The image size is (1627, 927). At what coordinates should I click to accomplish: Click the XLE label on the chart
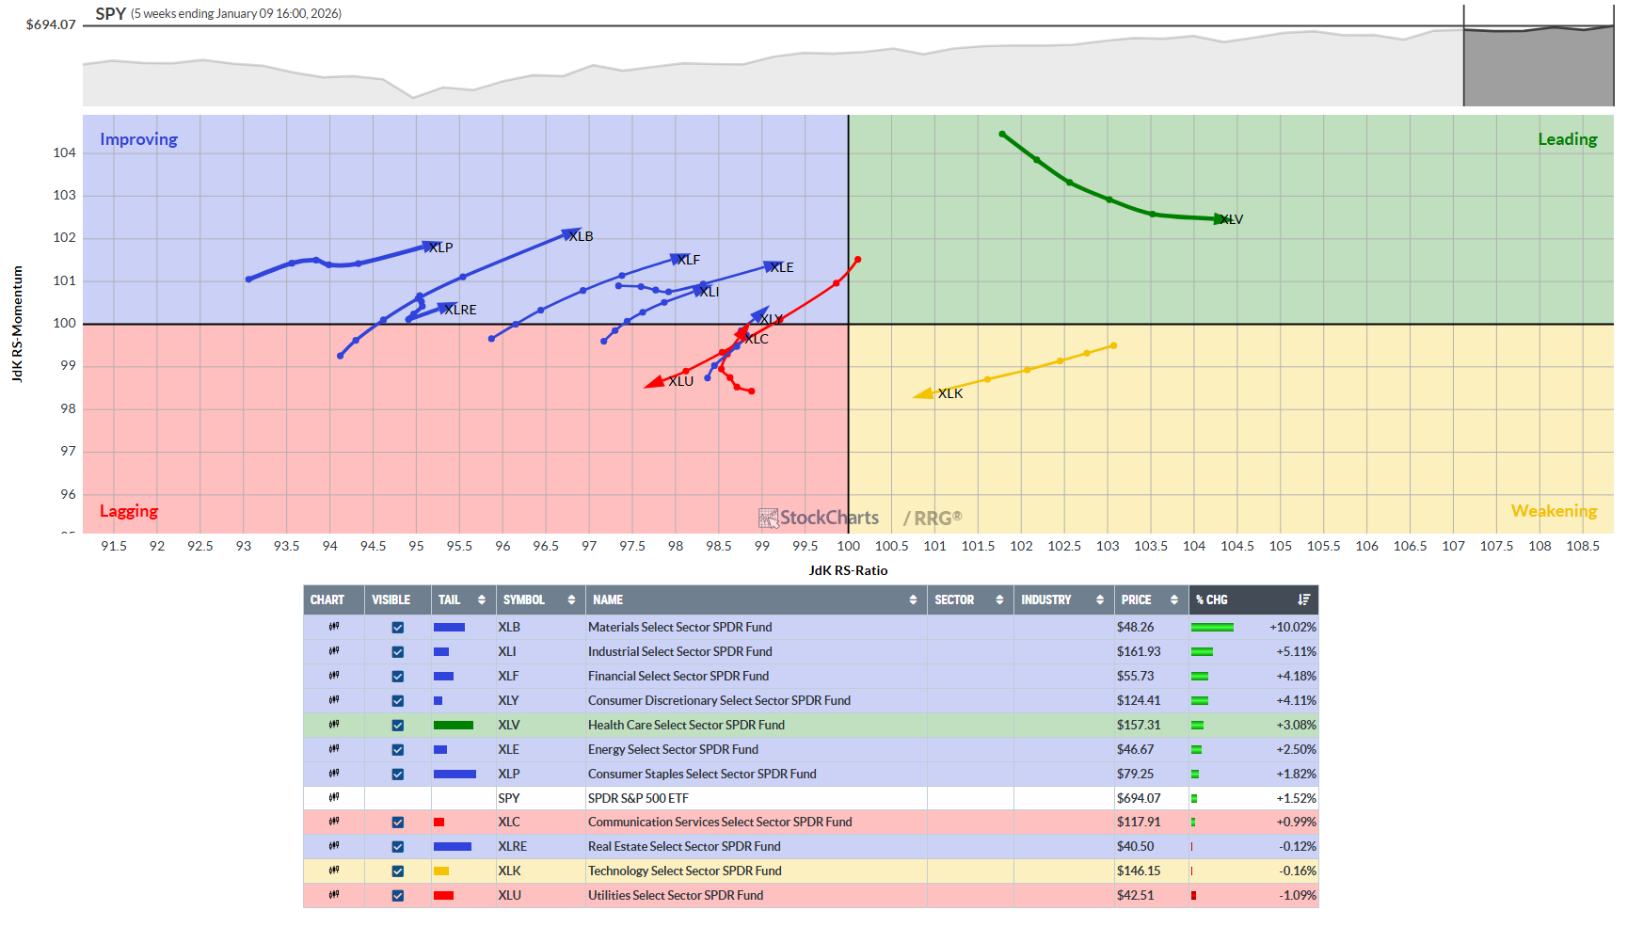pos(782,267)
